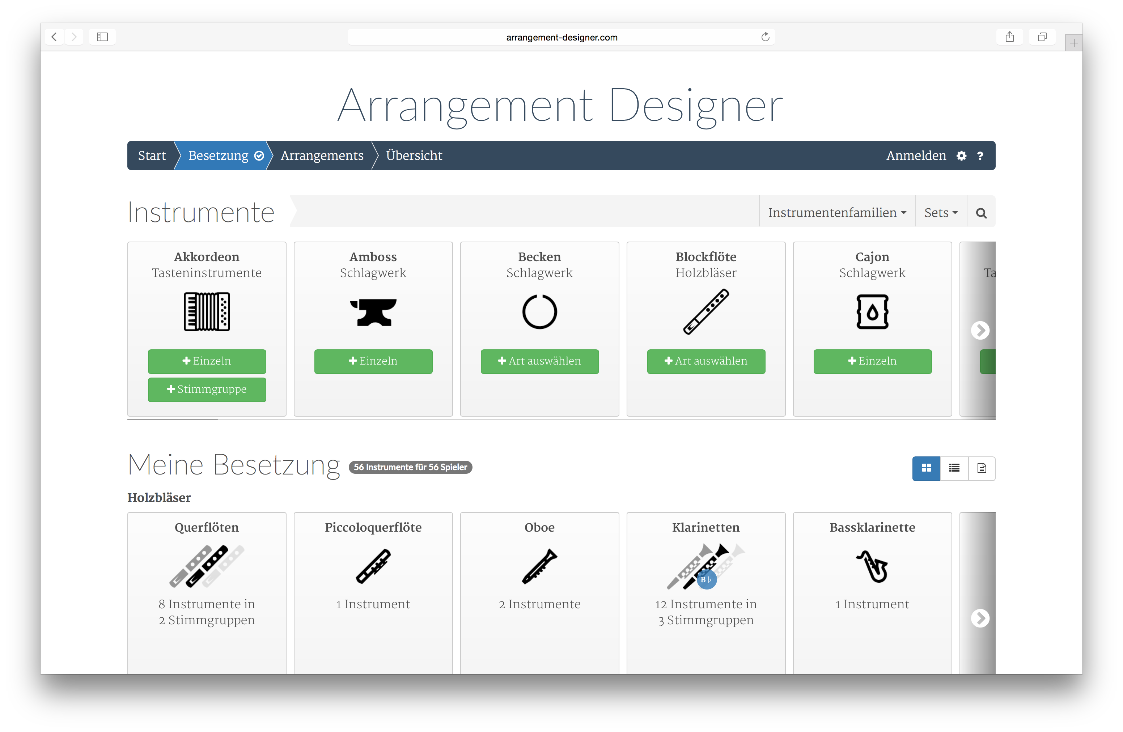1123x732 pixels.
Task: Click the Cajon instrument icon
Action: point(872,312)
